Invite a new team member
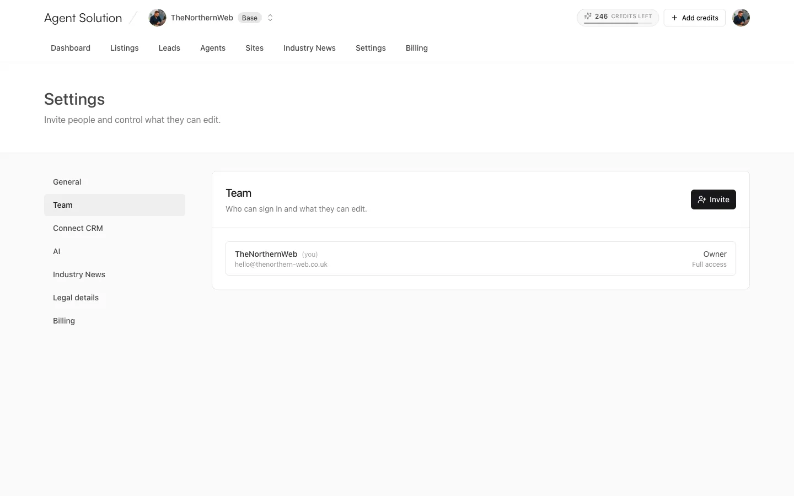794x496 pixels. [x=713, y=200]
